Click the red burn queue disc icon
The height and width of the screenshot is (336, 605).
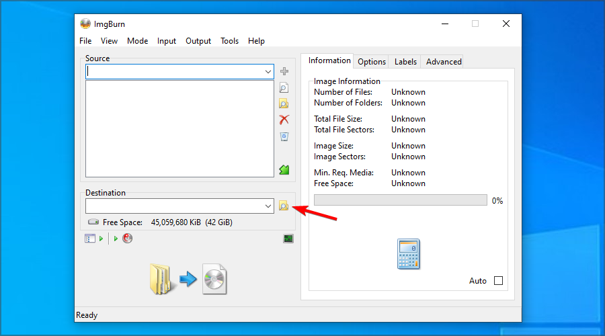click(128, 239)
